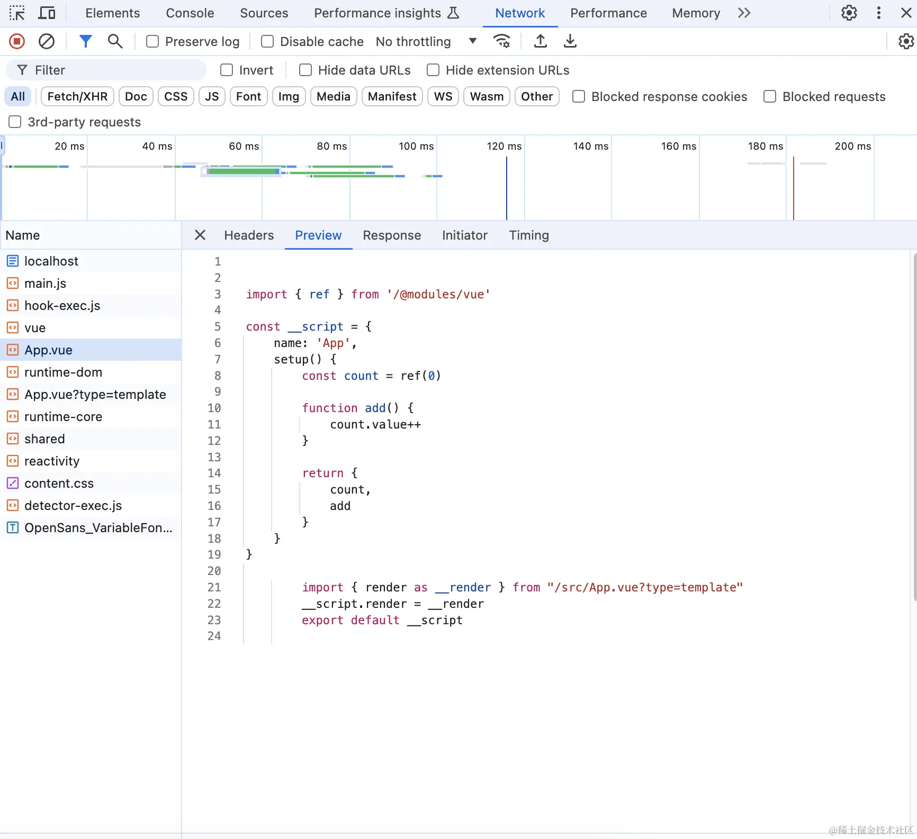Click the import HAR upload icon
917x839 pixels.
pos(540,41)
